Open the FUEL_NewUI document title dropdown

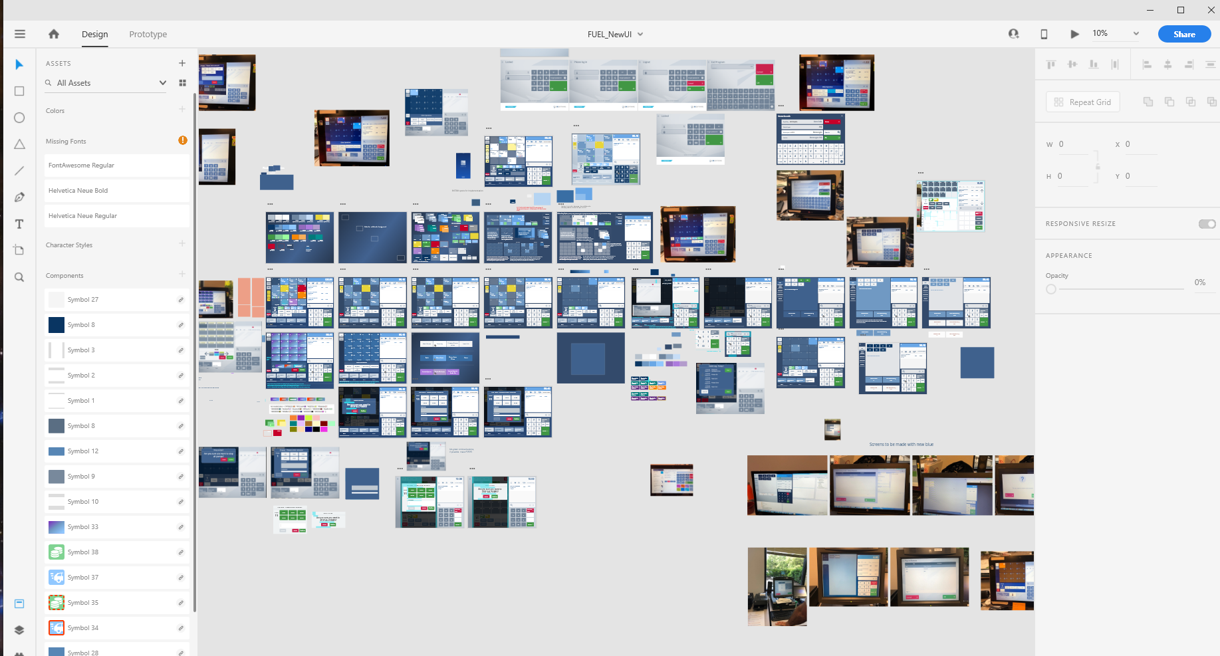click(x=640, y=35)
